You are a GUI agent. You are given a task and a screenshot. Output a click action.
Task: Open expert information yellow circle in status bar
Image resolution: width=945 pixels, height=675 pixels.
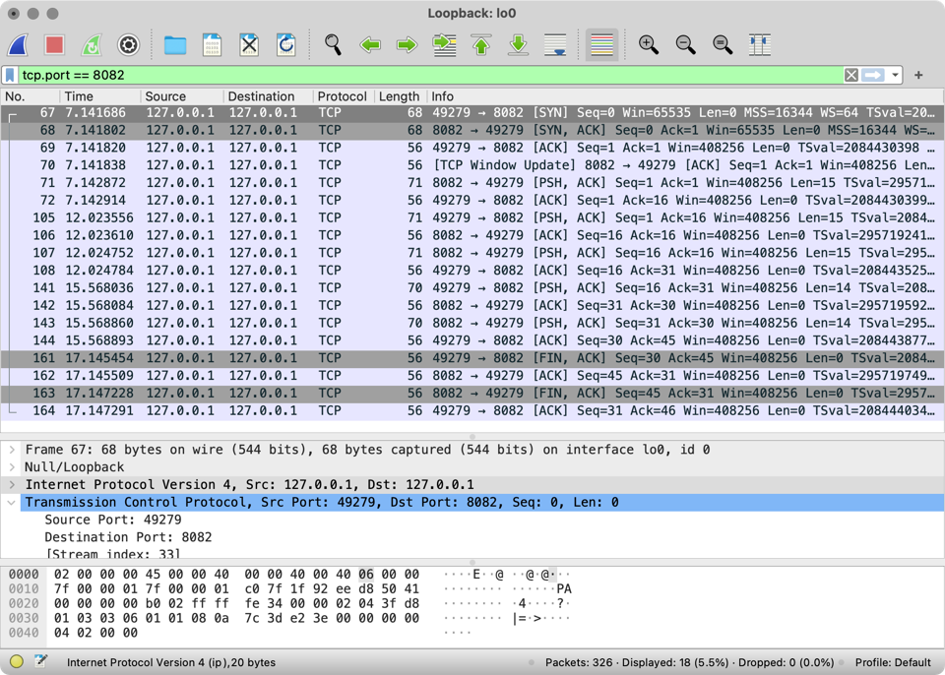tap(17, 662)
